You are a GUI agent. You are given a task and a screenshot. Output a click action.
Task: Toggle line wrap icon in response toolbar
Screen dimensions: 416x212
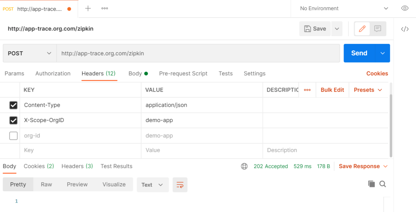point(180,185)
